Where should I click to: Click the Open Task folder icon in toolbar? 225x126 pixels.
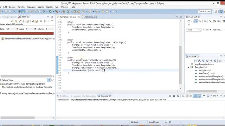click(79, 11)
